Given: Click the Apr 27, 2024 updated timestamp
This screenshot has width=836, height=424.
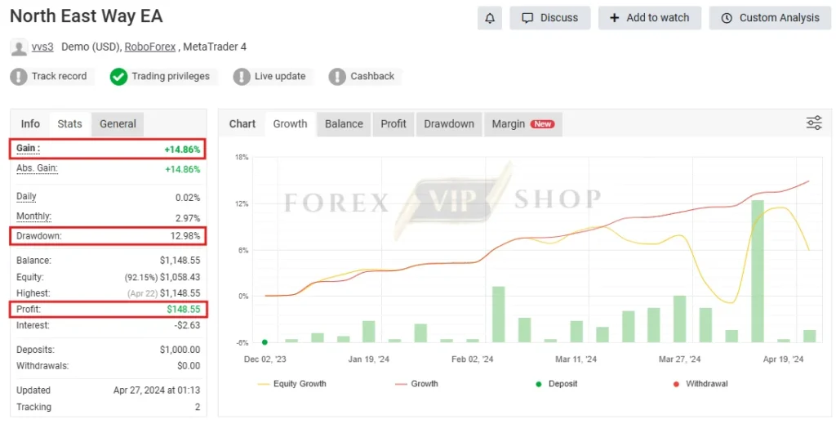Looking at the screenshot, I should tap(157, 391).
